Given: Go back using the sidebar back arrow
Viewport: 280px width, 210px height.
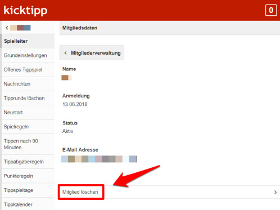Looking at the screenshot, I should point(7,28).
